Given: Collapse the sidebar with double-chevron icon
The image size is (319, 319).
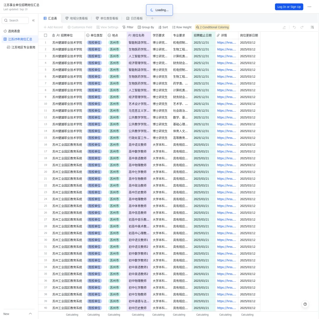Looking at the screenshot, I should point(33,20).
